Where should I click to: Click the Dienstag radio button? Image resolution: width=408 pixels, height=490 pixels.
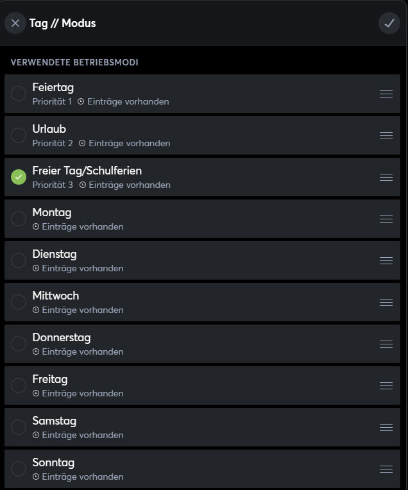19,260
